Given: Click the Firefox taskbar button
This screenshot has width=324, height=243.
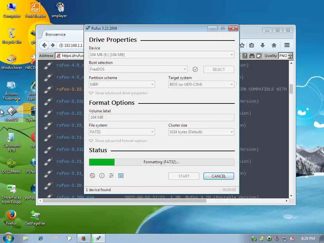Looking at the screenshot, I should [84, 239].
